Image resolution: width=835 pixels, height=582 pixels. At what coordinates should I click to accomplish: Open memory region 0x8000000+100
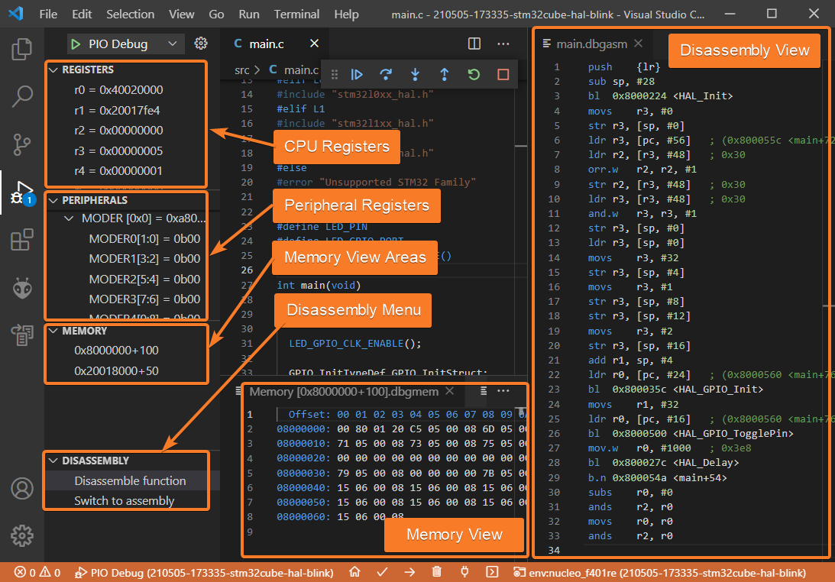(117, 351)
